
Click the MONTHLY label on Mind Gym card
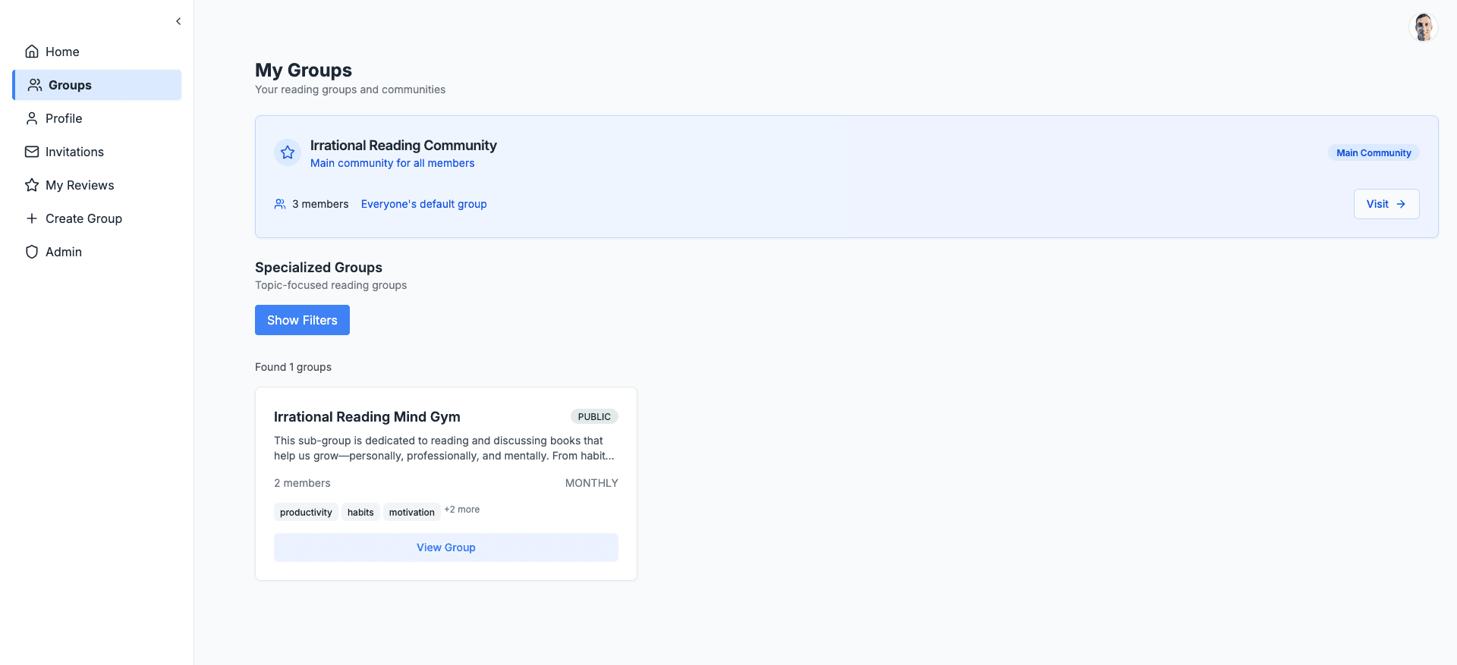point(592,483)
